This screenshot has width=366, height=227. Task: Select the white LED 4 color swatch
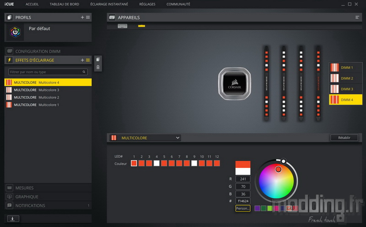coord(156,163)
